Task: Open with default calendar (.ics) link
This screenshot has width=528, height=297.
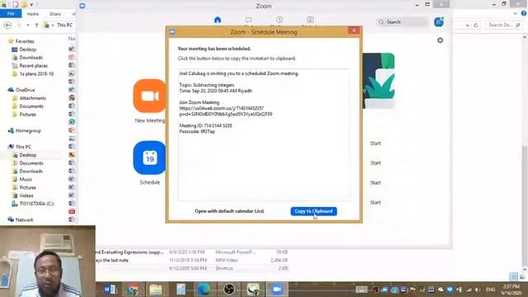Action: [229, 211]
